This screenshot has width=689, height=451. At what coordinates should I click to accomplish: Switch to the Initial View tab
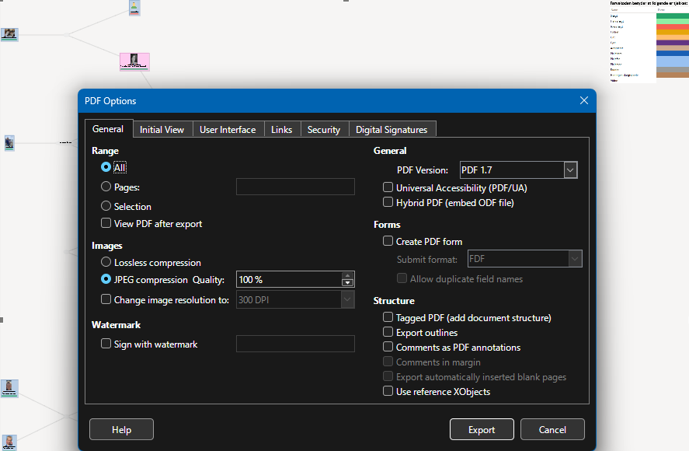(x=162, y=129)
